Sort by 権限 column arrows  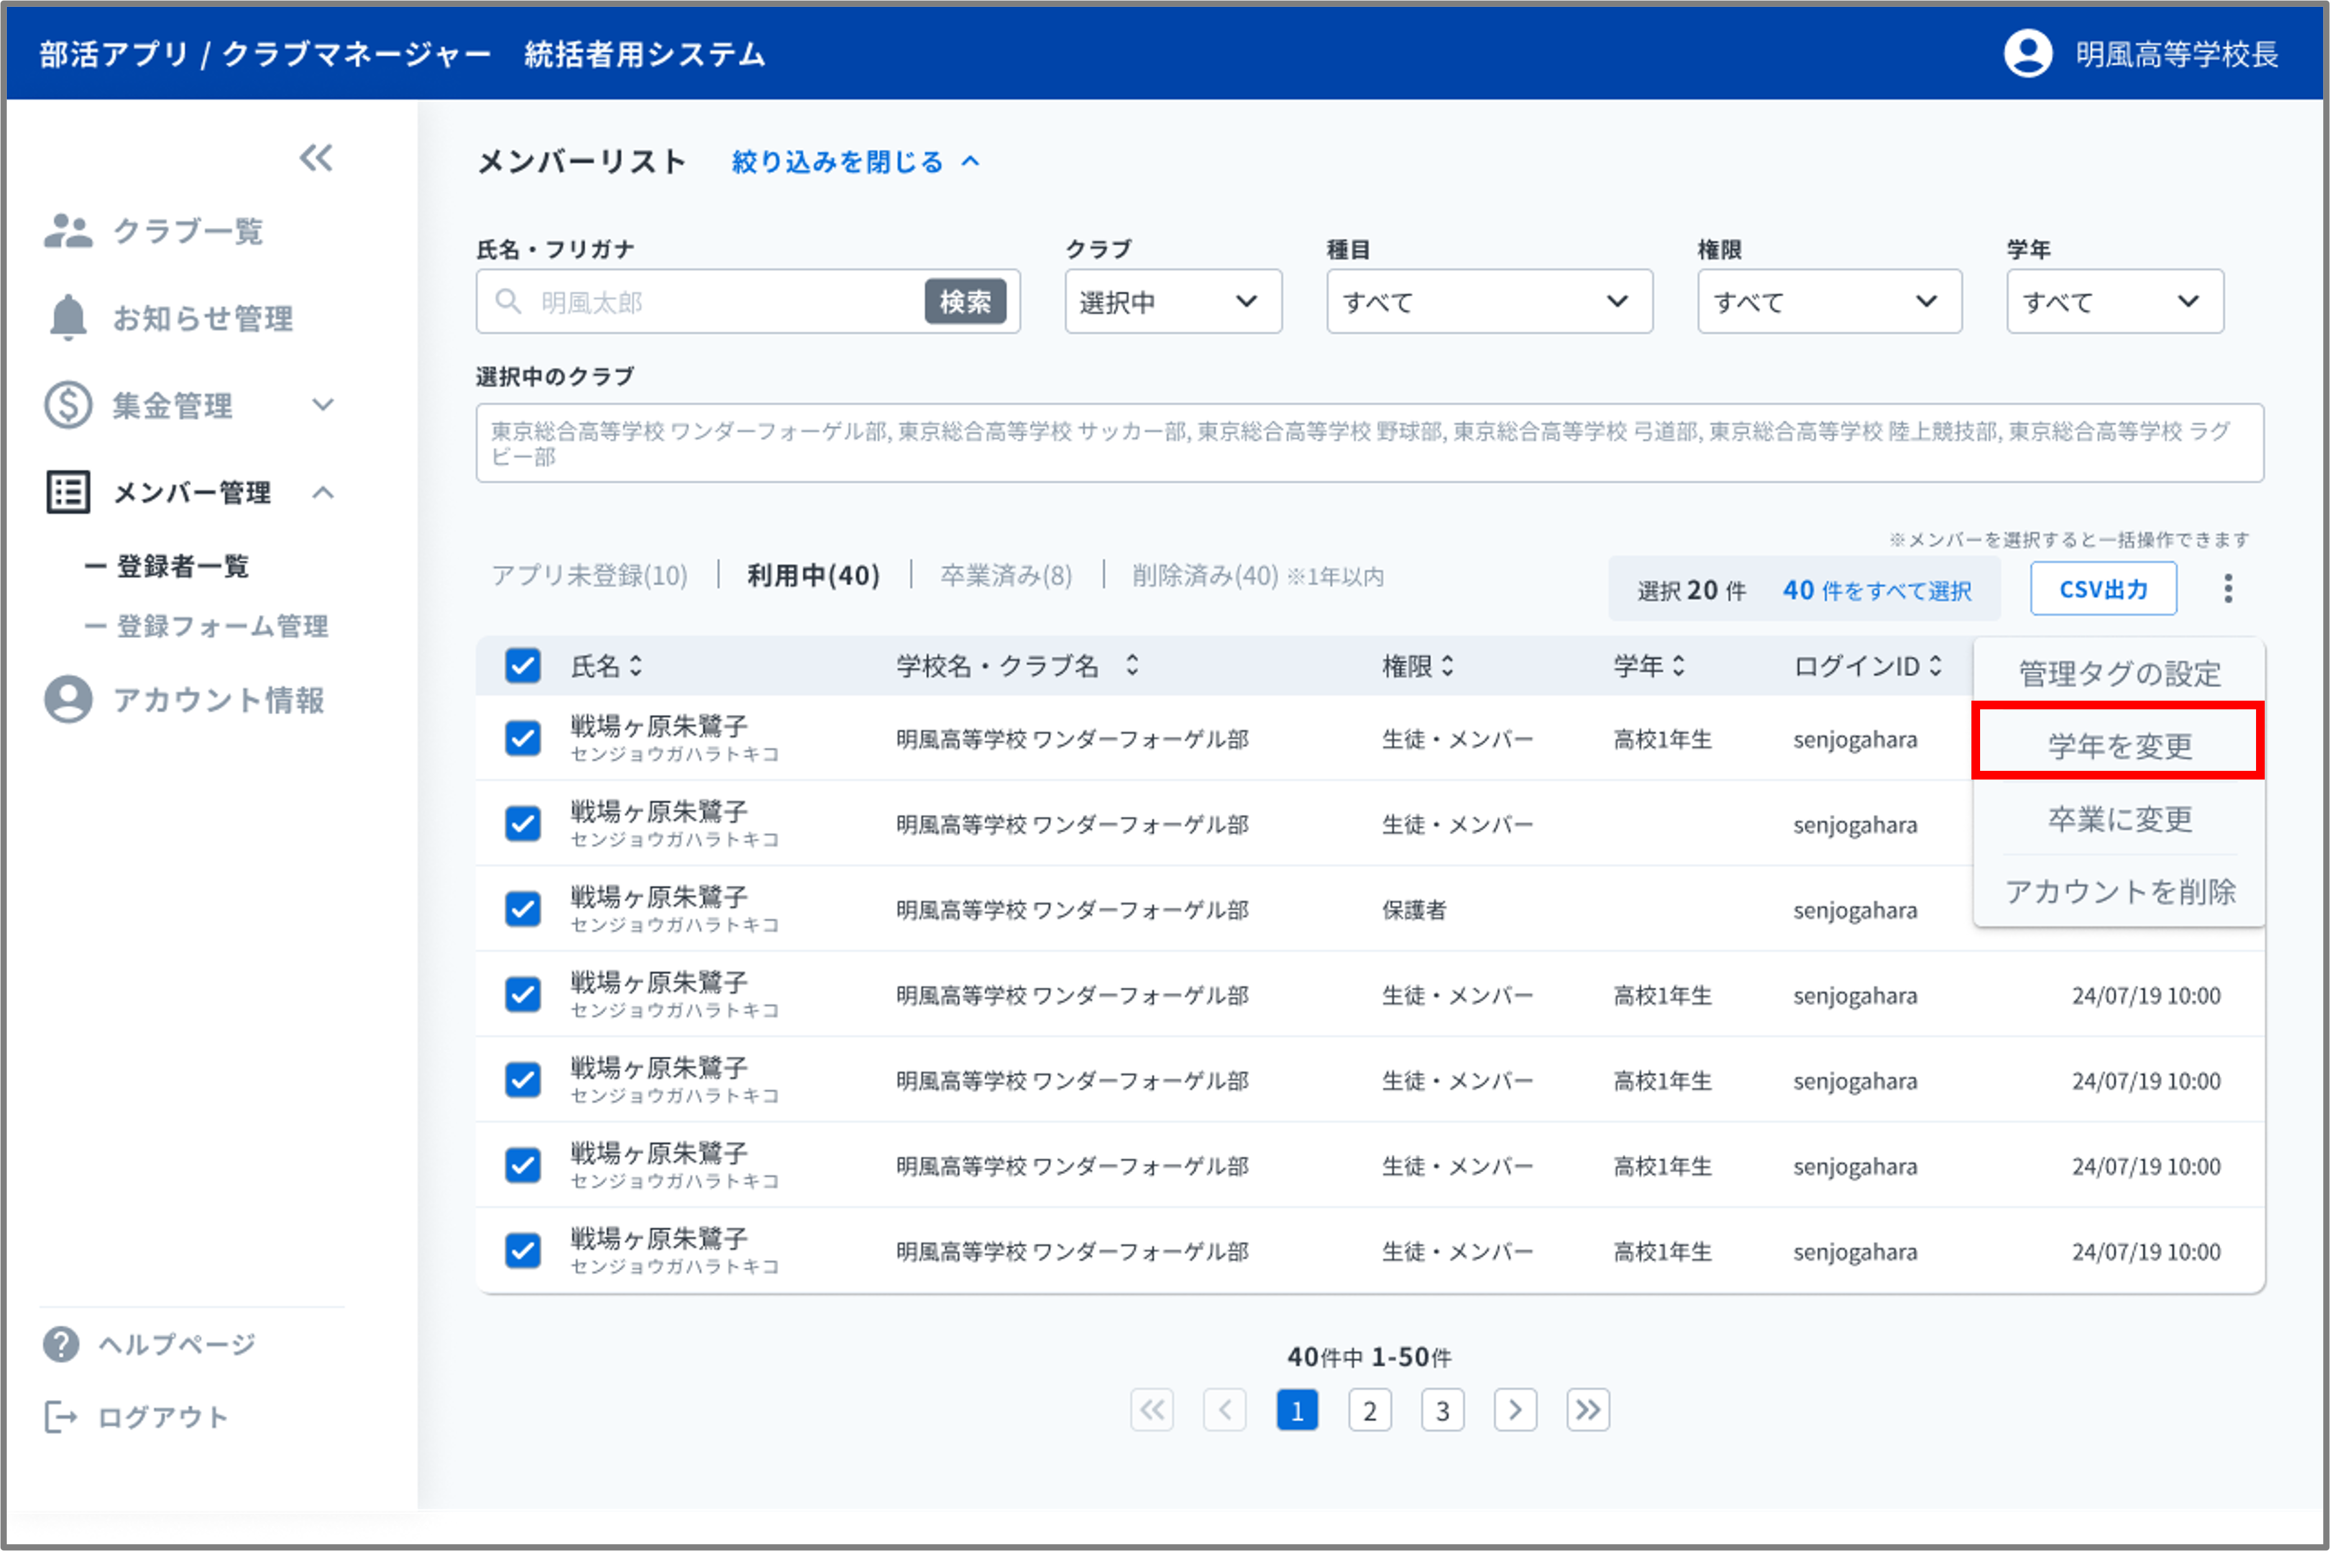(1447, 666)
